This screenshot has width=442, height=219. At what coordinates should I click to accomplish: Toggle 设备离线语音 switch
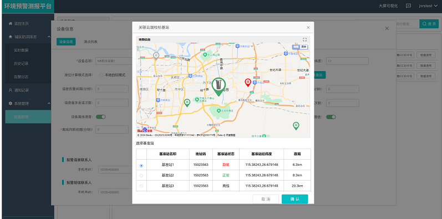pyautogui.click(x=100, y=116)
